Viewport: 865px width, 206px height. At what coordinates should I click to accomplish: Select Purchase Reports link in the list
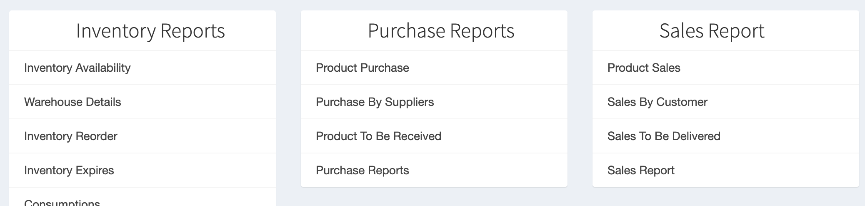(x=362, y=170)
